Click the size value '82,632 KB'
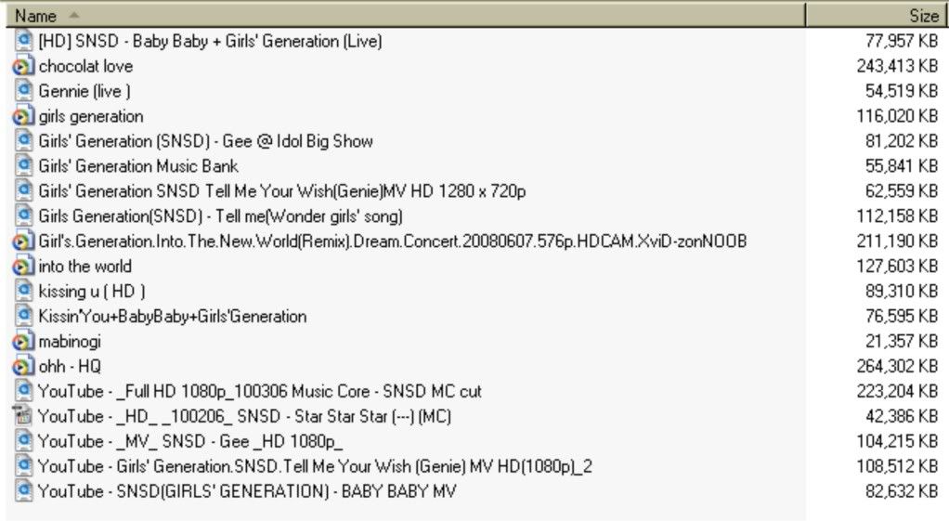The width and height of the screenshot is (949, 521). click(x=902, y=491)
